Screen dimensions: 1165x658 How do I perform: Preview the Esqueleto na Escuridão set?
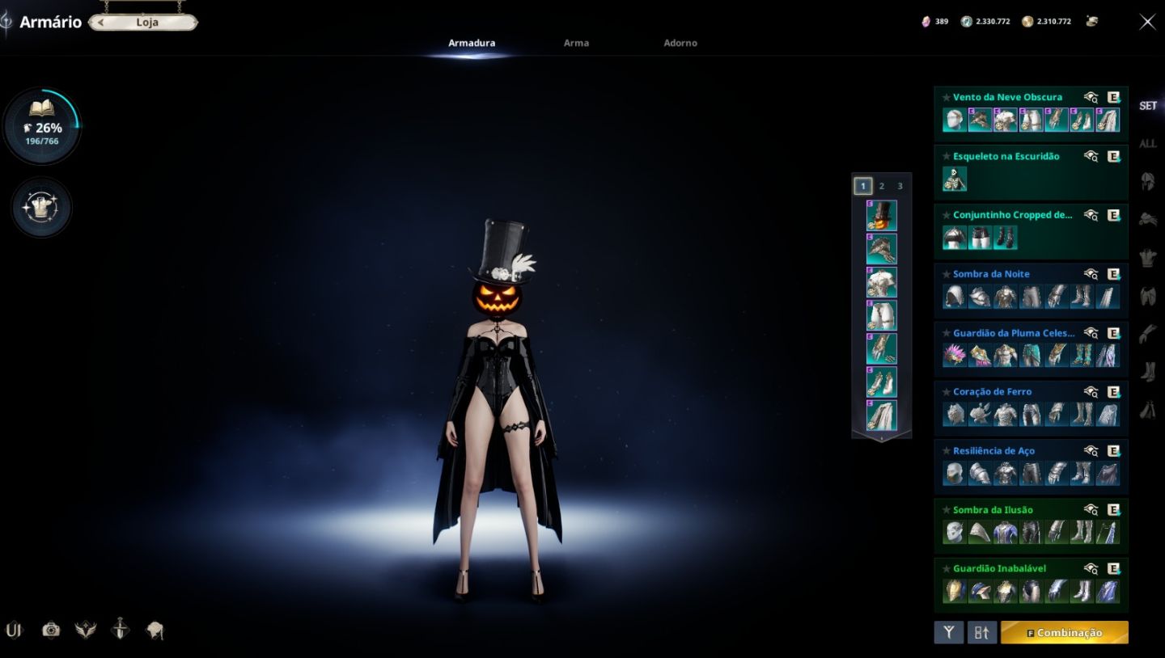1091,156
